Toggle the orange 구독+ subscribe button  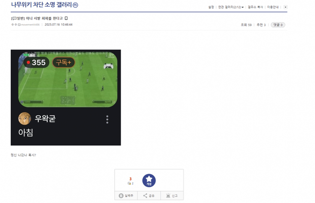pyautogui.click(x=63, y=62)
